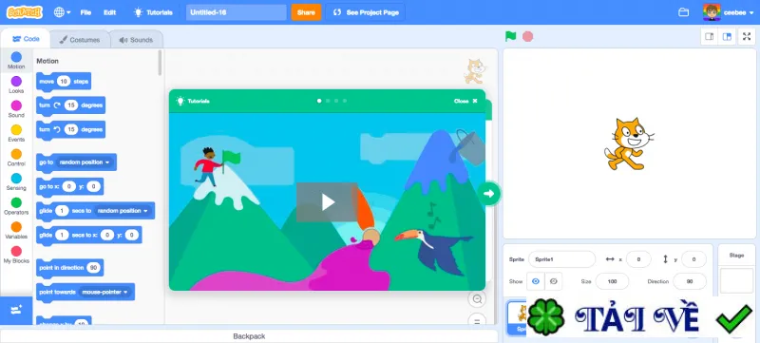Image resolution: width=760 pixels, height=343 pixels.
Task: Click the green flag to run
Action: [x=510, y=36]
